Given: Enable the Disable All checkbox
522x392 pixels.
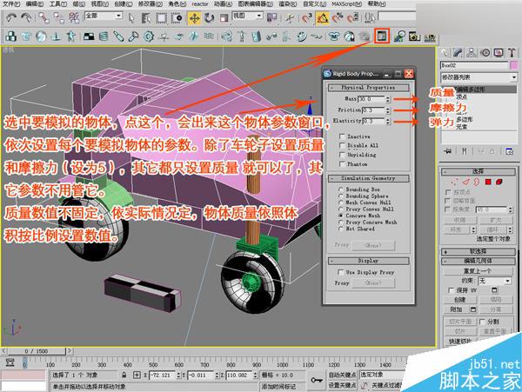Looking at the screenshot, I should (342, 145).
